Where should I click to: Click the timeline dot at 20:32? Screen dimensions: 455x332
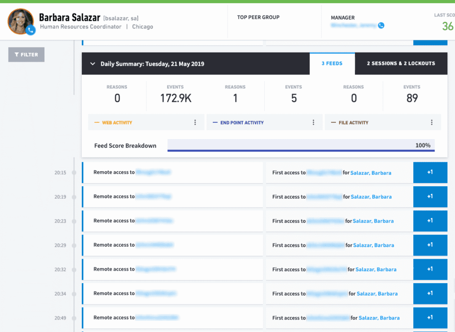[x=74, y=270]
